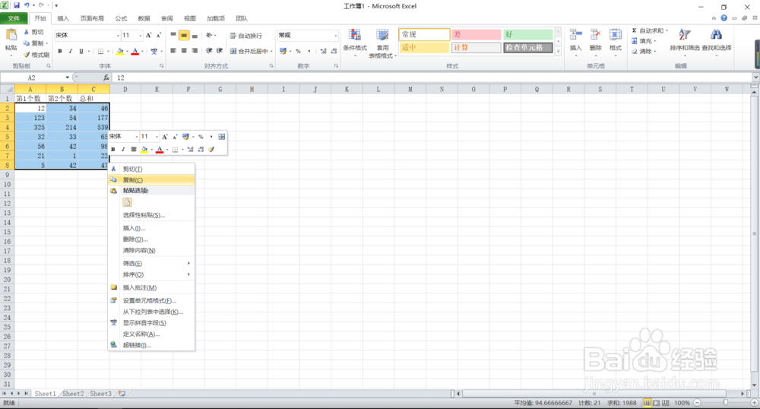Screen dimensions: 760x409
Task: Toggle Italic in ribbon font group
Action: point(71,51)
